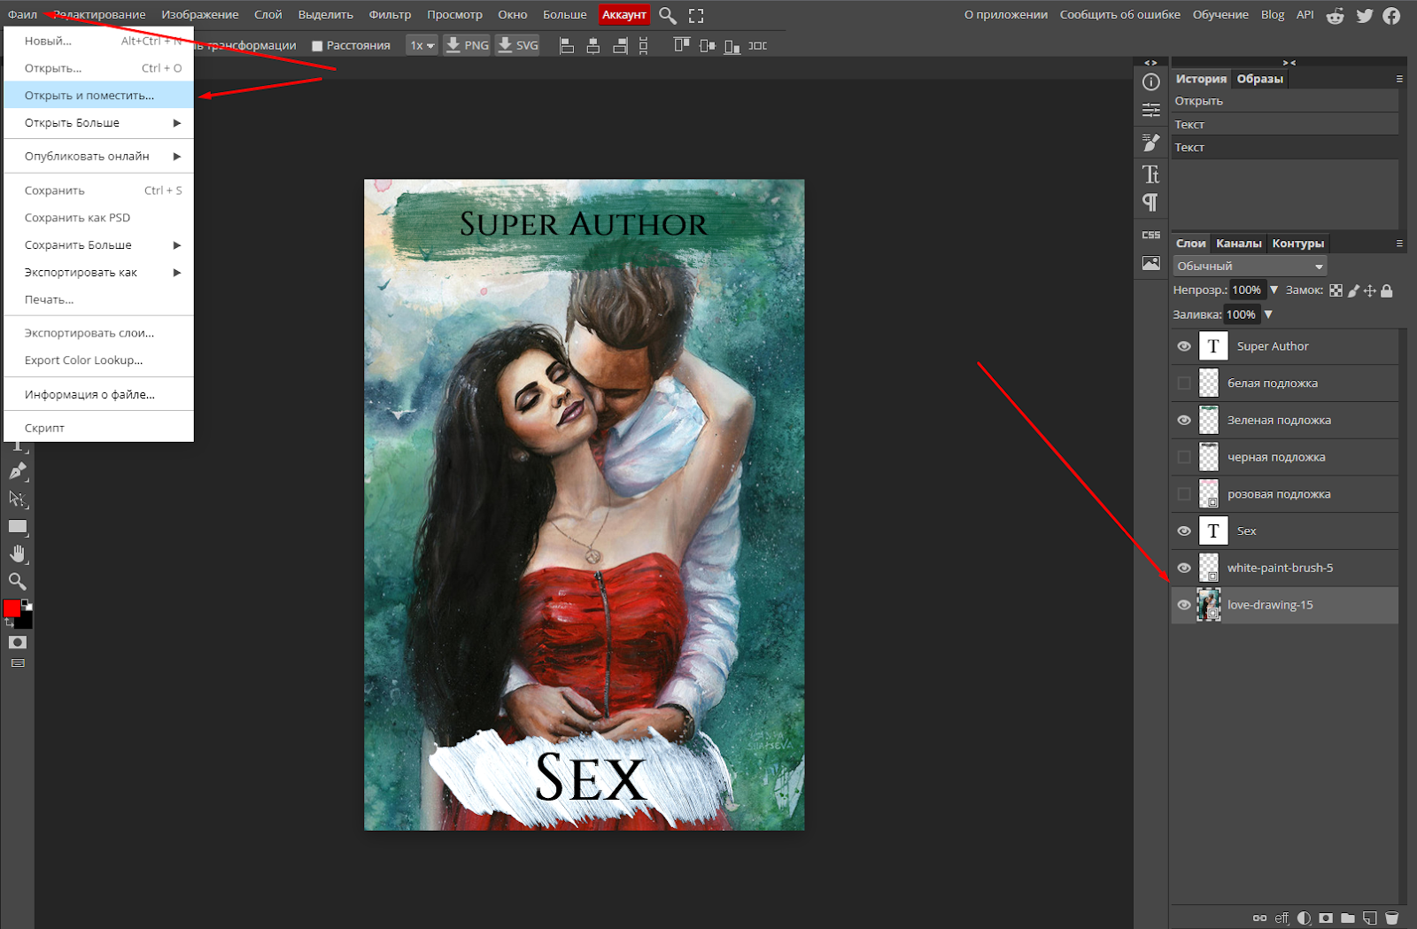The width and height of the screenshot is (1417, 929).
Task: Expand opacity Непрозр. dropdown arrow
Action: tap(1274, 290)
